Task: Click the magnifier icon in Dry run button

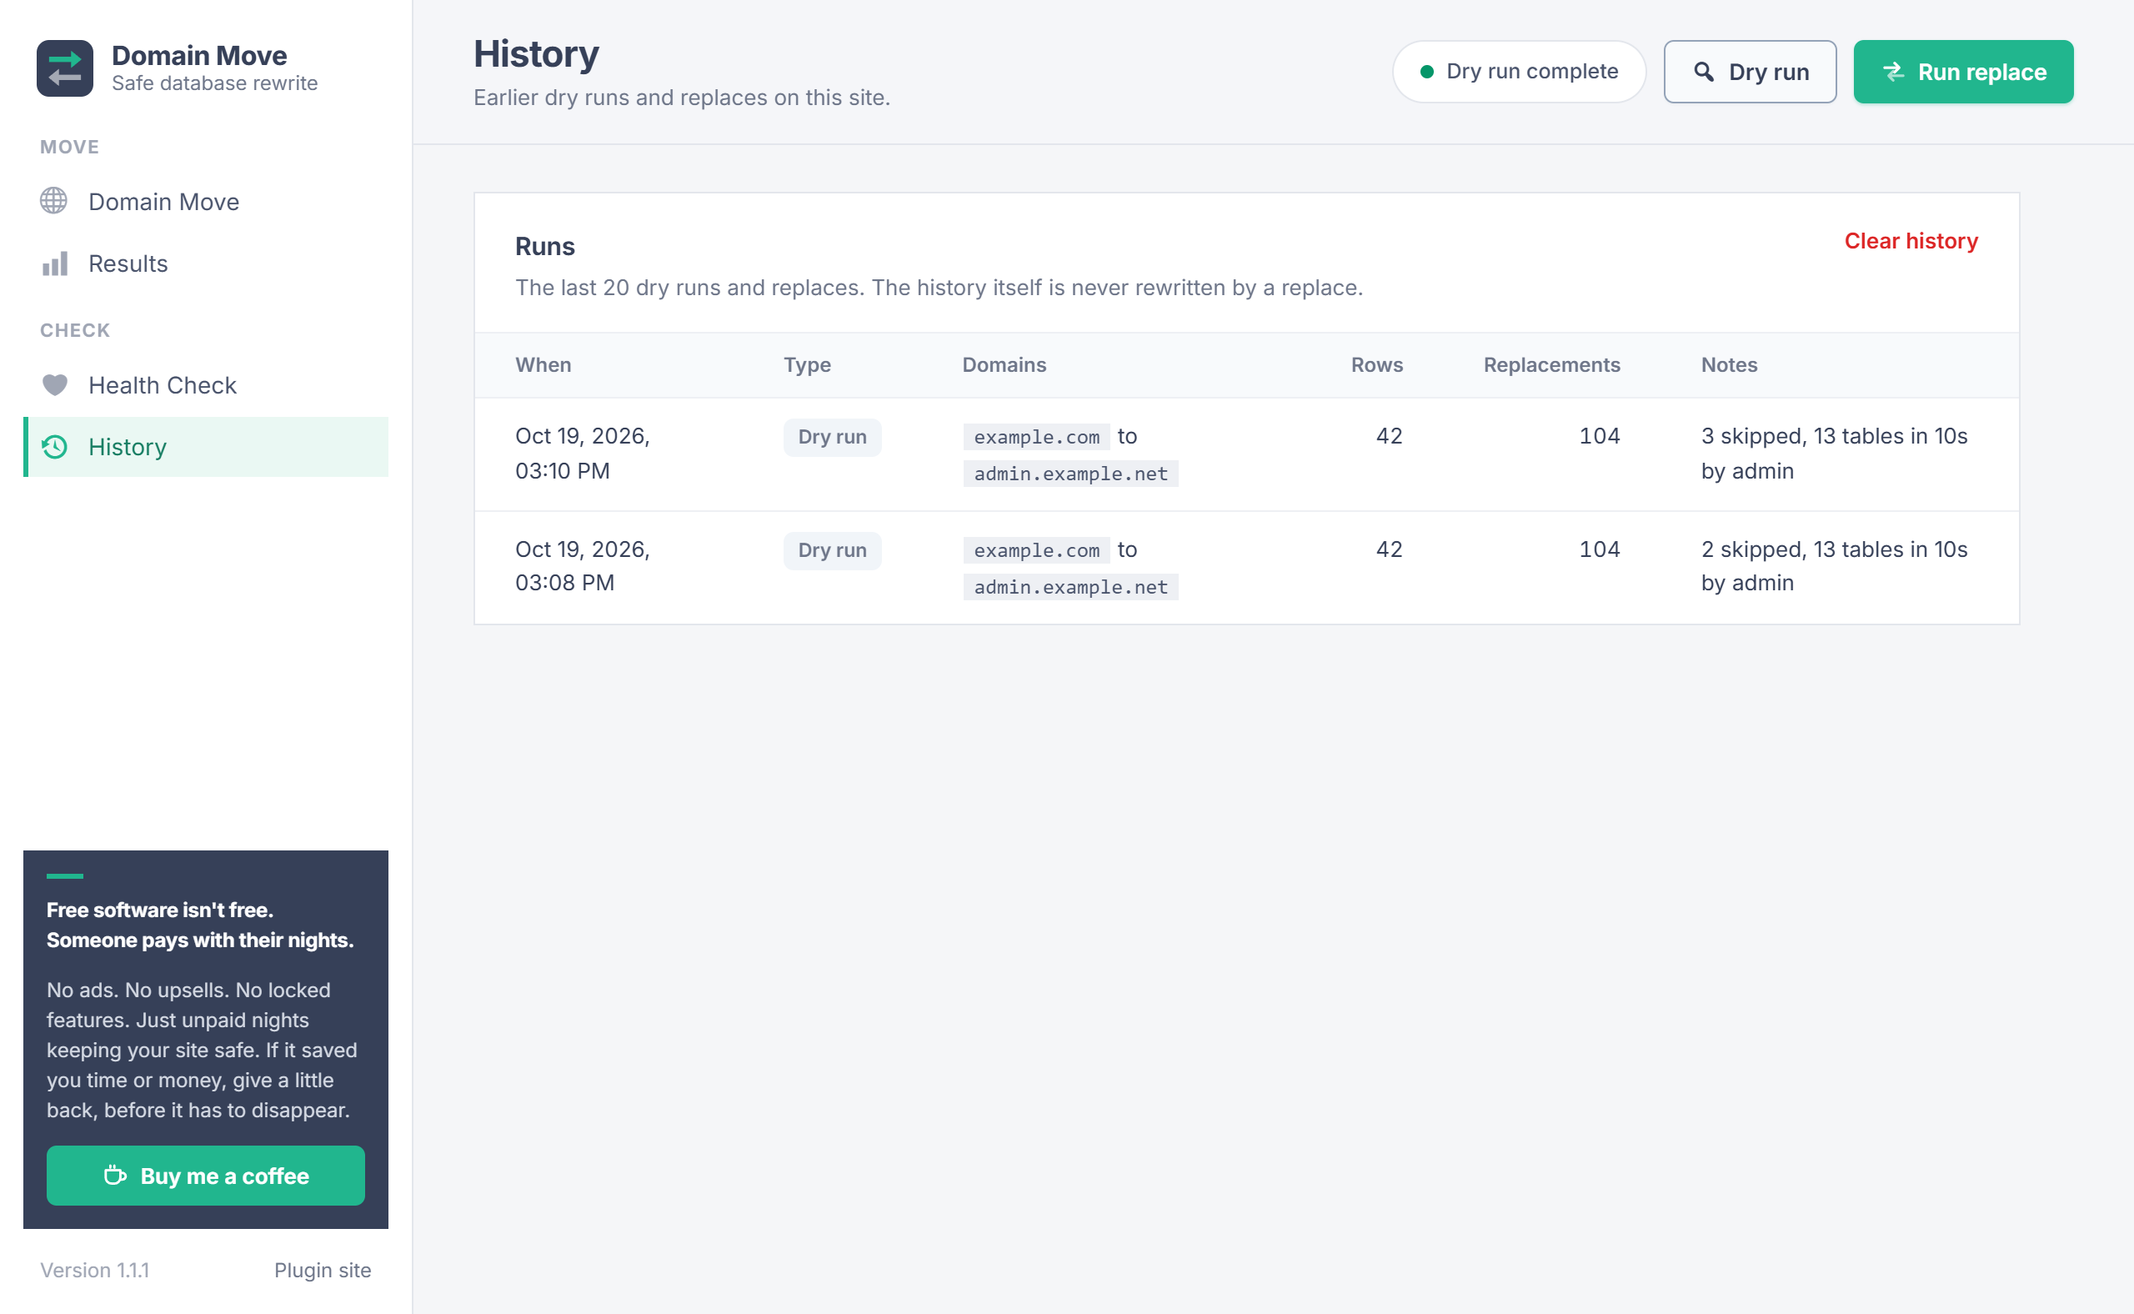Action: (1704, 71)
